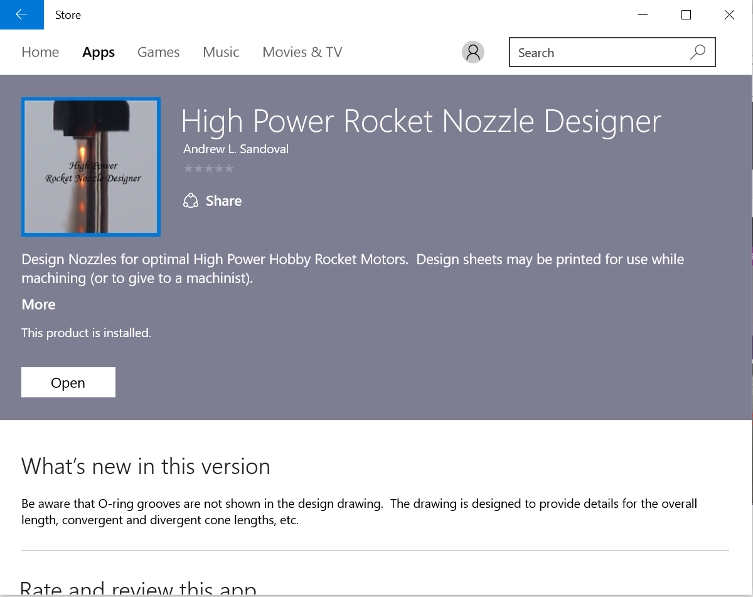Image resolution: width=753 pixels, height=597 pixels.
Task: Open the user account profile icon
Action: coord(473,52)
